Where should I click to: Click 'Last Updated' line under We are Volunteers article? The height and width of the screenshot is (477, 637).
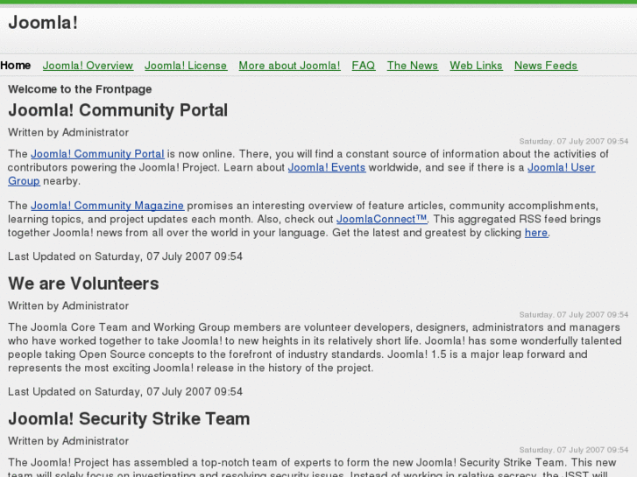click(125, 392)
